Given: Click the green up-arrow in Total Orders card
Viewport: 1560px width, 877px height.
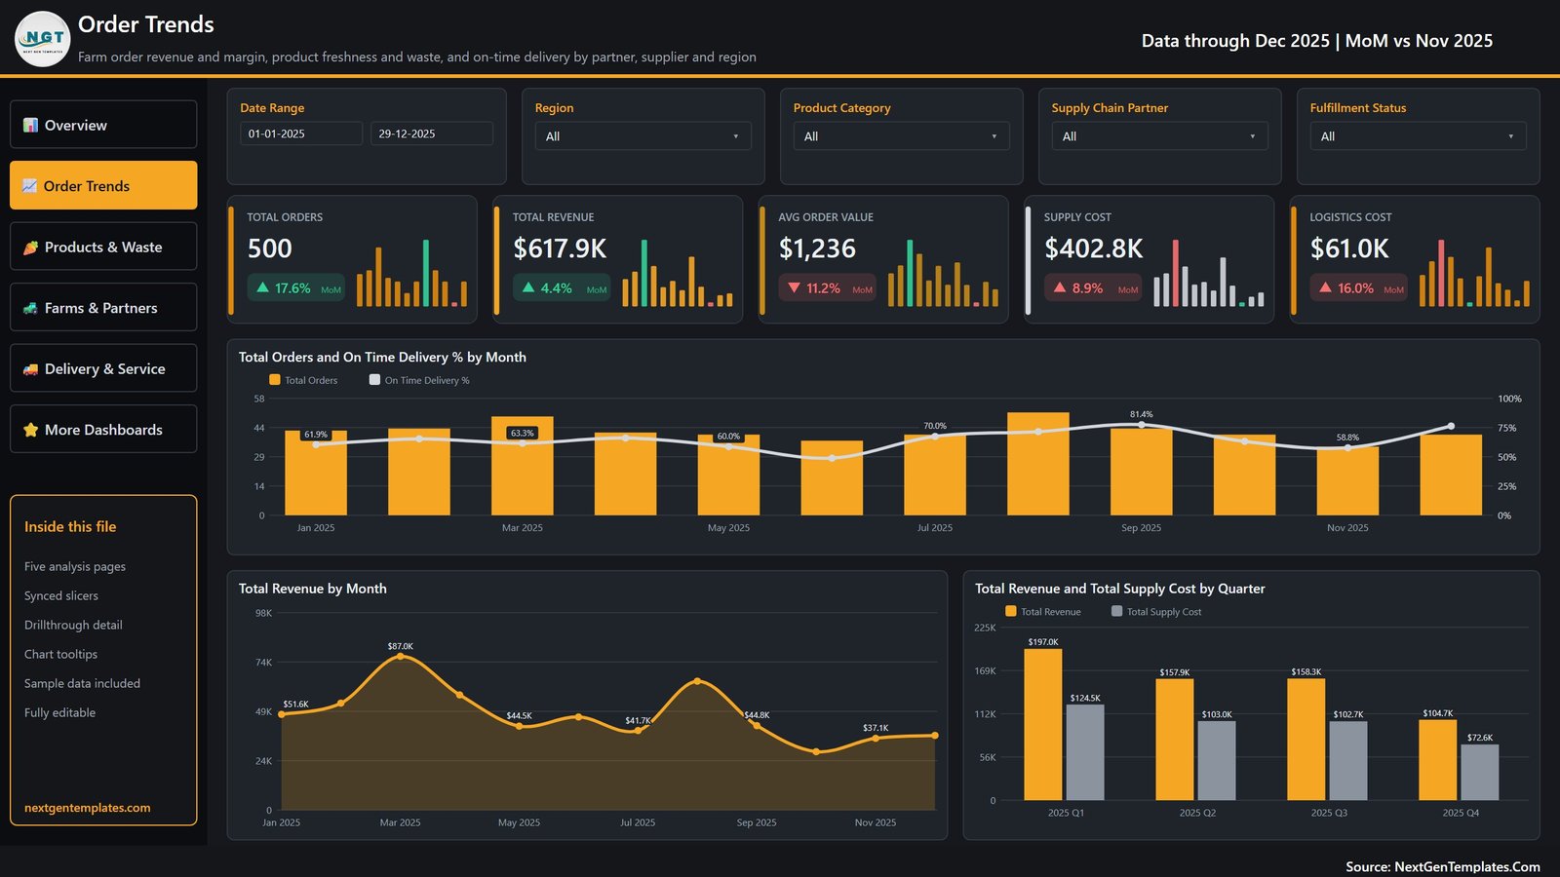Looking at the screenshot, I should (262, 287).
